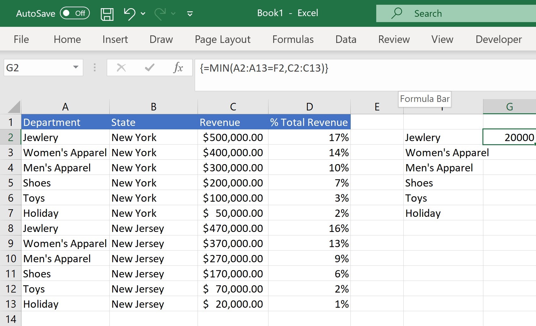Open the Formulas tab

[293, 39]
